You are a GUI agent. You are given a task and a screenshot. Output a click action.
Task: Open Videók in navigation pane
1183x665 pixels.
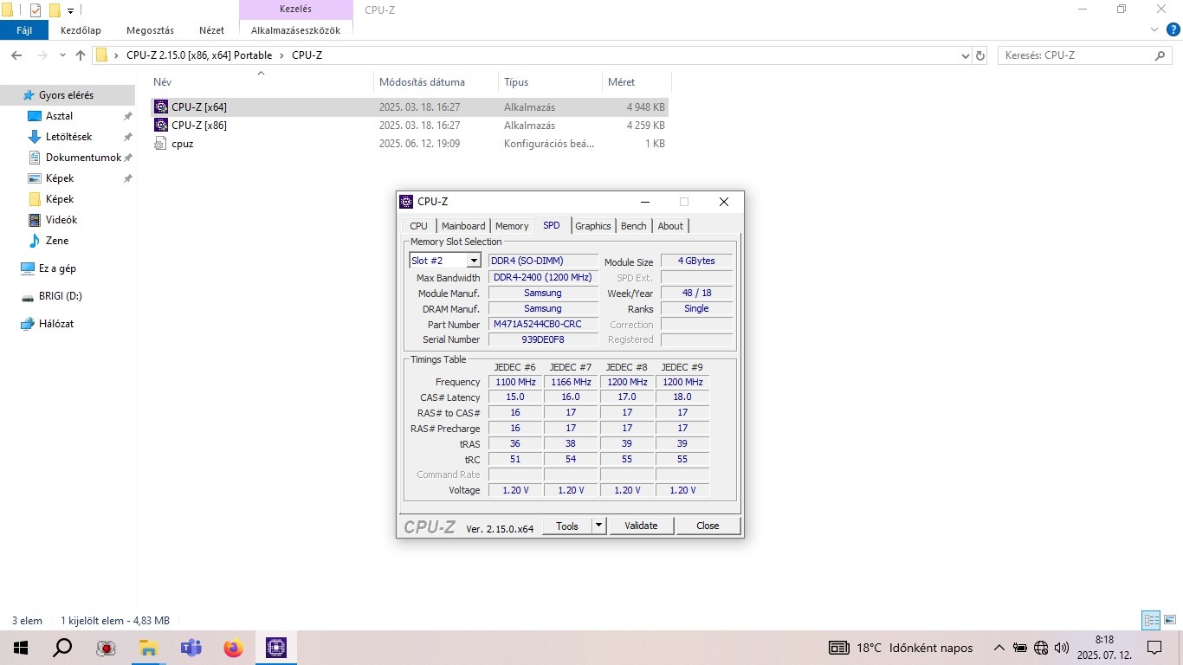click(61, 220)
